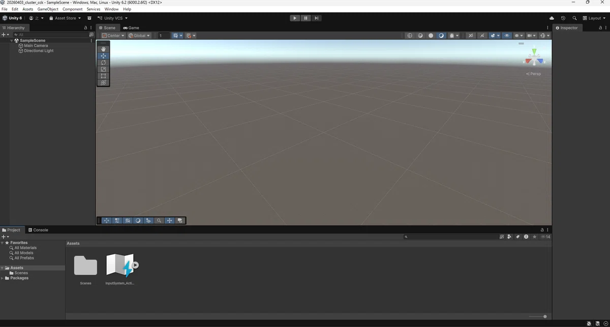
Task: Open the Undo History icon
Action: [x=563, y=18]
